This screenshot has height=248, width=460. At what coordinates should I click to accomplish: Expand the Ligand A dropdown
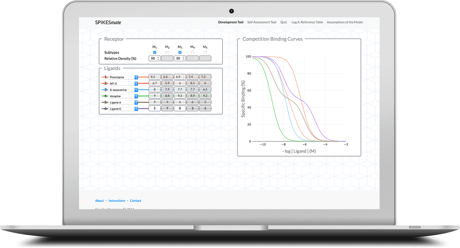coord(136,103)
